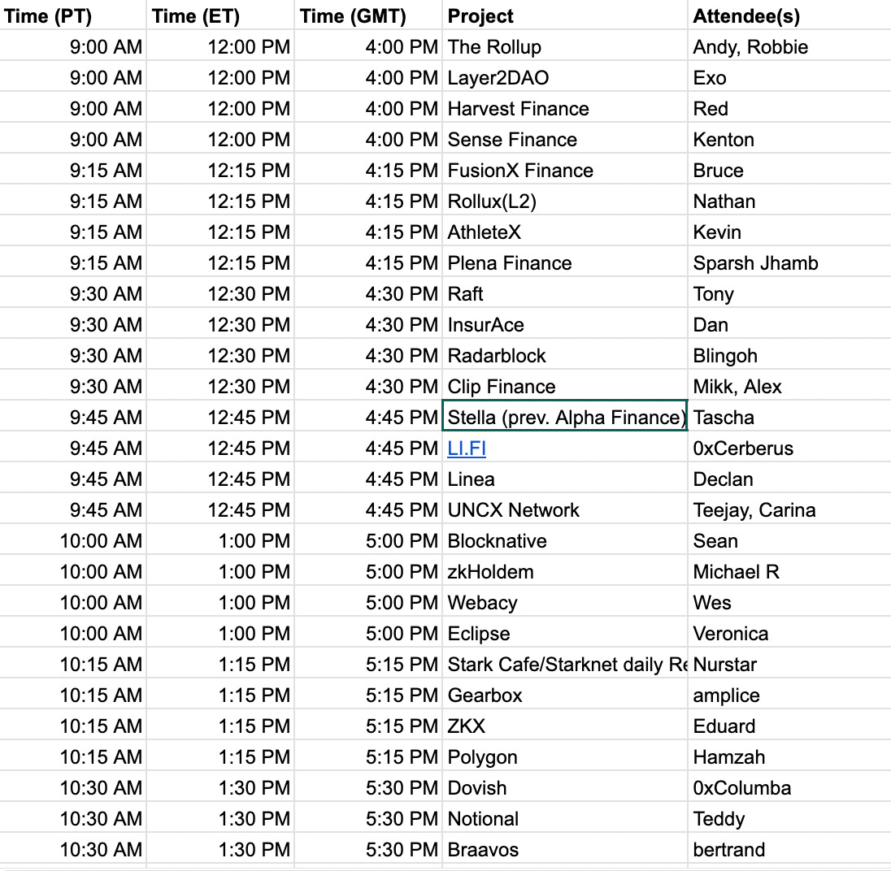Click the Time (ET) column header
The height and width of the screenshot is (871, 891).
(220, 16)
